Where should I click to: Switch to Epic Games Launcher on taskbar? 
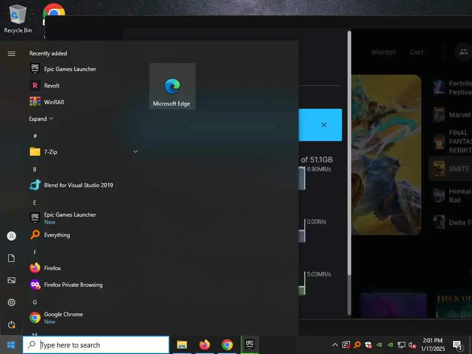pos(250,345)
